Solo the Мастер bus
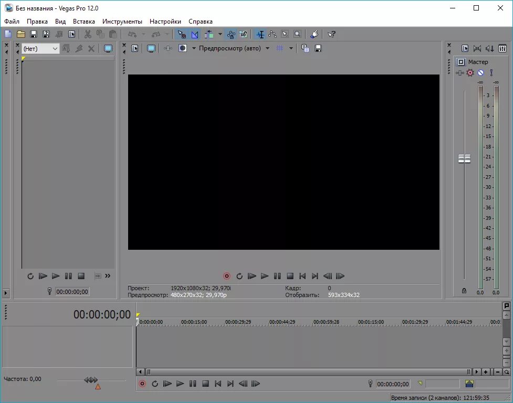 [491, 72]
